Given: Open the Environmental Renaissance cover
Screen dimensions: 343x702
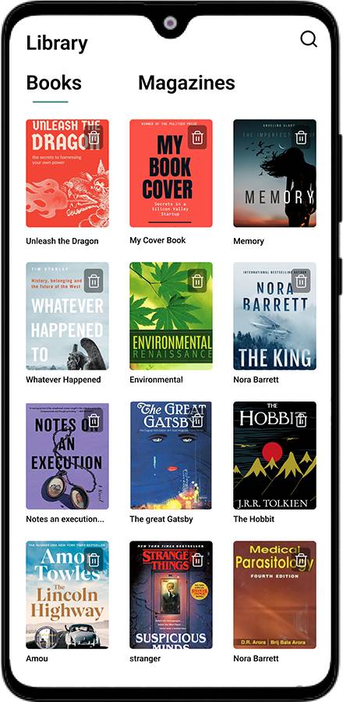Looking at the screenshot, I should (171, 316).
